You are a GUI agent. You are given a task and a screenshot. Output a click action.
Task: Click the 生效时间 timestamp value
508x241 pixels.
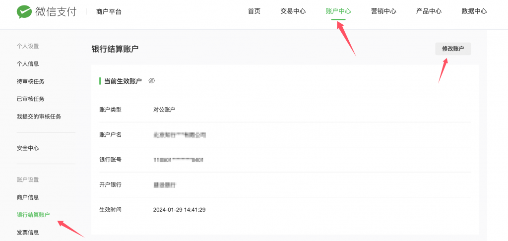coord(179,210)
